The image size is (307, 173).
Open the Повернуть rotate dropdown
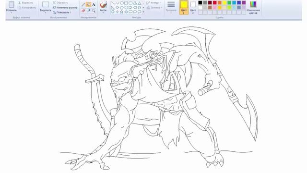pyautogui.click(x=62, y=12)
